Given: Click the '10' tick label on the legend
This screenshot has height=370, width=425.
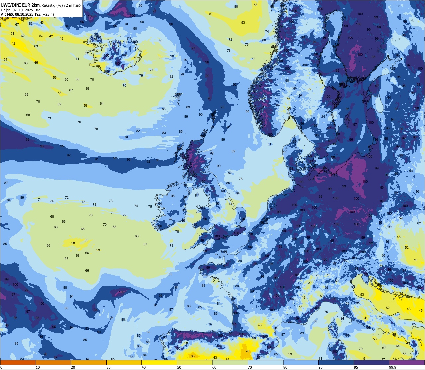Looking at the screenshot, I should click(38, 367).
